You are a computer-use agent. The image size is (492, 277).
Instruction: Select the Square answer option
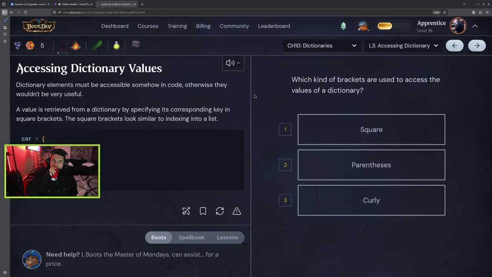pos(371,130)
